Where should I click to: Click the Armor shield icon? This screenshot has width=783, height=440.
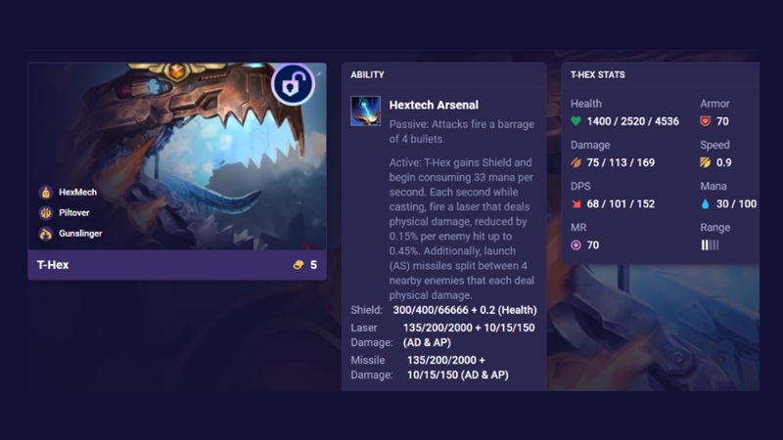click(705, 121)
